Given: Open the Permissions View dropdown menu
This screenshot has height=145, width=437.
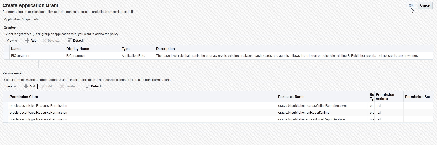Looking at the screenshot, I should pos(11,86).
